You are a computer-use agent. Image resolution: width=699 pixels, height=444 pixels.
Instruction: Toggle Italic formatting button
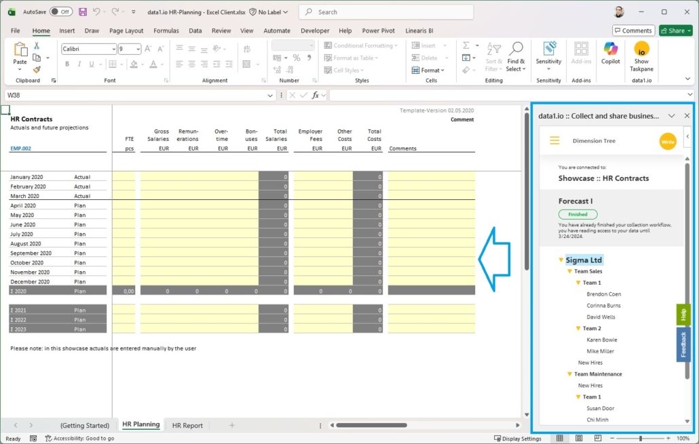click(x=79, y=64)
